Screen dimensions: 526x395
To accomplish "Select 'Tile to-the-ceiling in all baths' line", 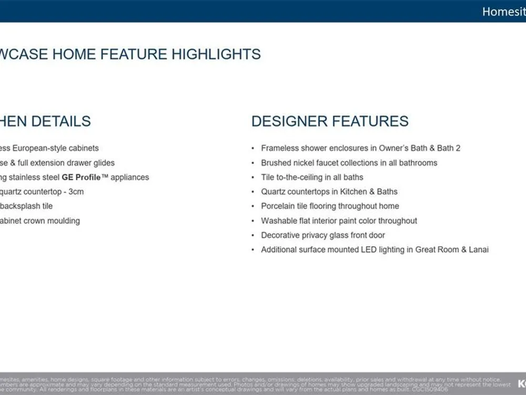I will (x=312, y=177).
